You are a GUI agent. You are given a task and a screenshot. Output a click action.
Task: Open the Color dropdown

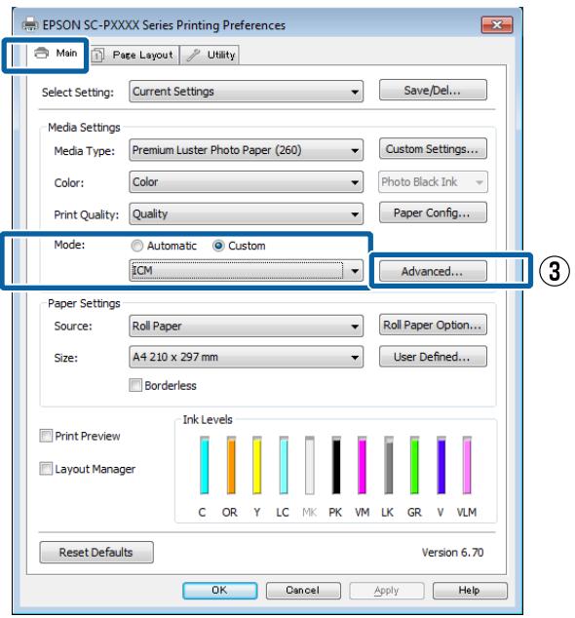246,181
